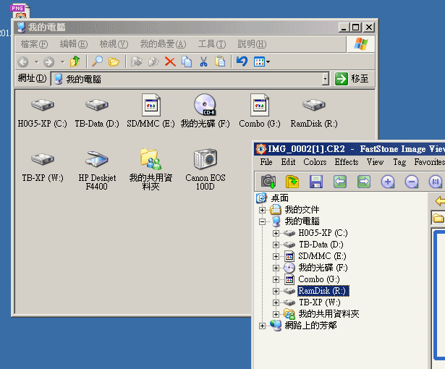Open Forward button history dropdown arrow
Viewport: 445px width, 369px height.
62,61
